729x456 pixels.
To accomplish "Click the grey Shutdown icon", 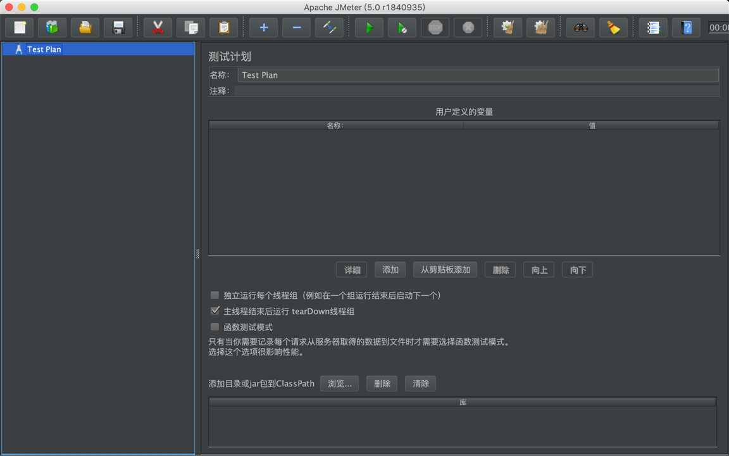I will (468, 27).
